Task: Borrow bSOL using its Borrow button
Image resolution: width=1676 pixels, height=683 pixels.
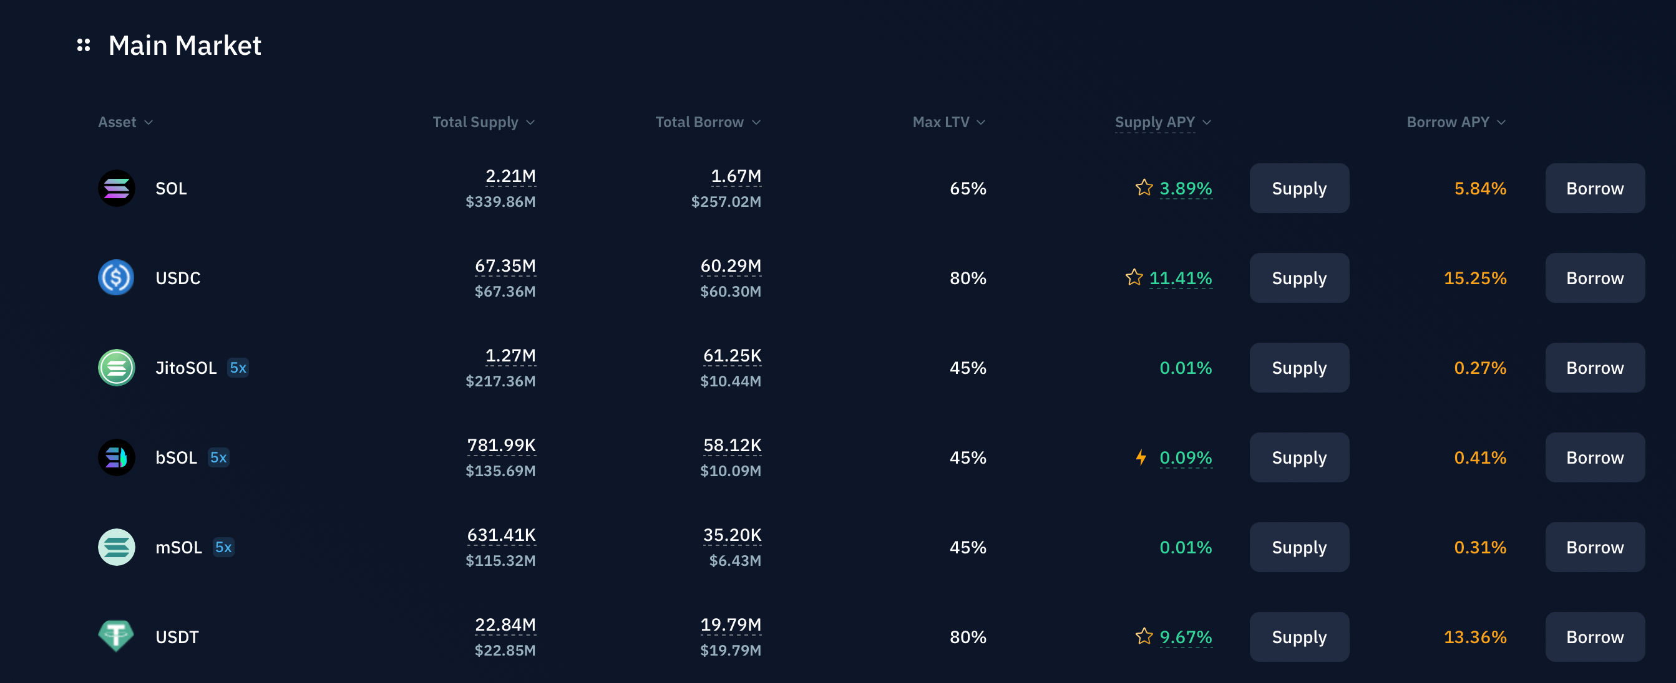Action: point(1596,457)
